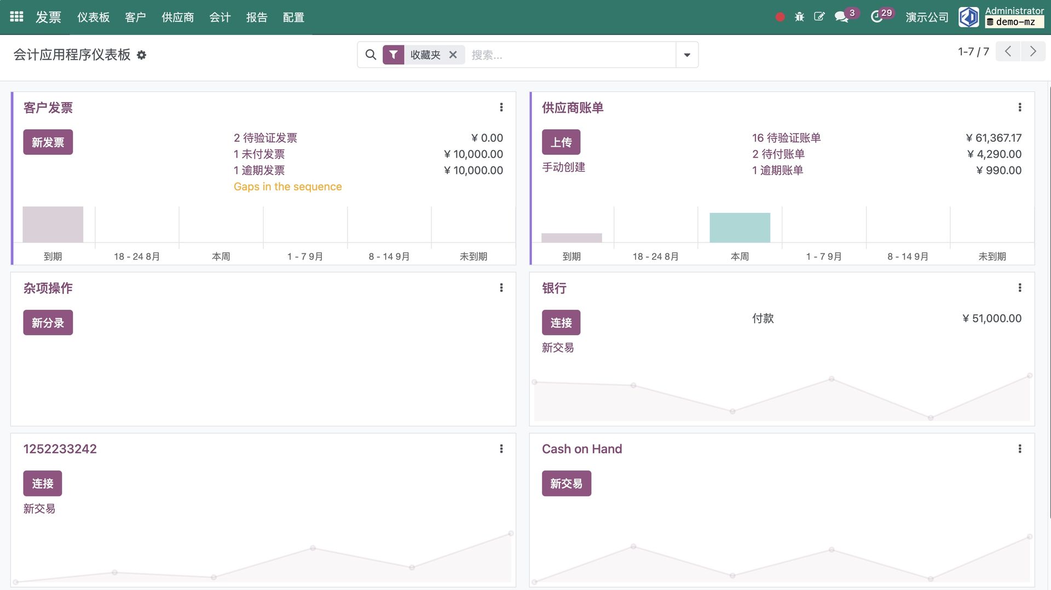Open the 银行 card three-dot menu
1051x590 pixels.
point(1019,288)
